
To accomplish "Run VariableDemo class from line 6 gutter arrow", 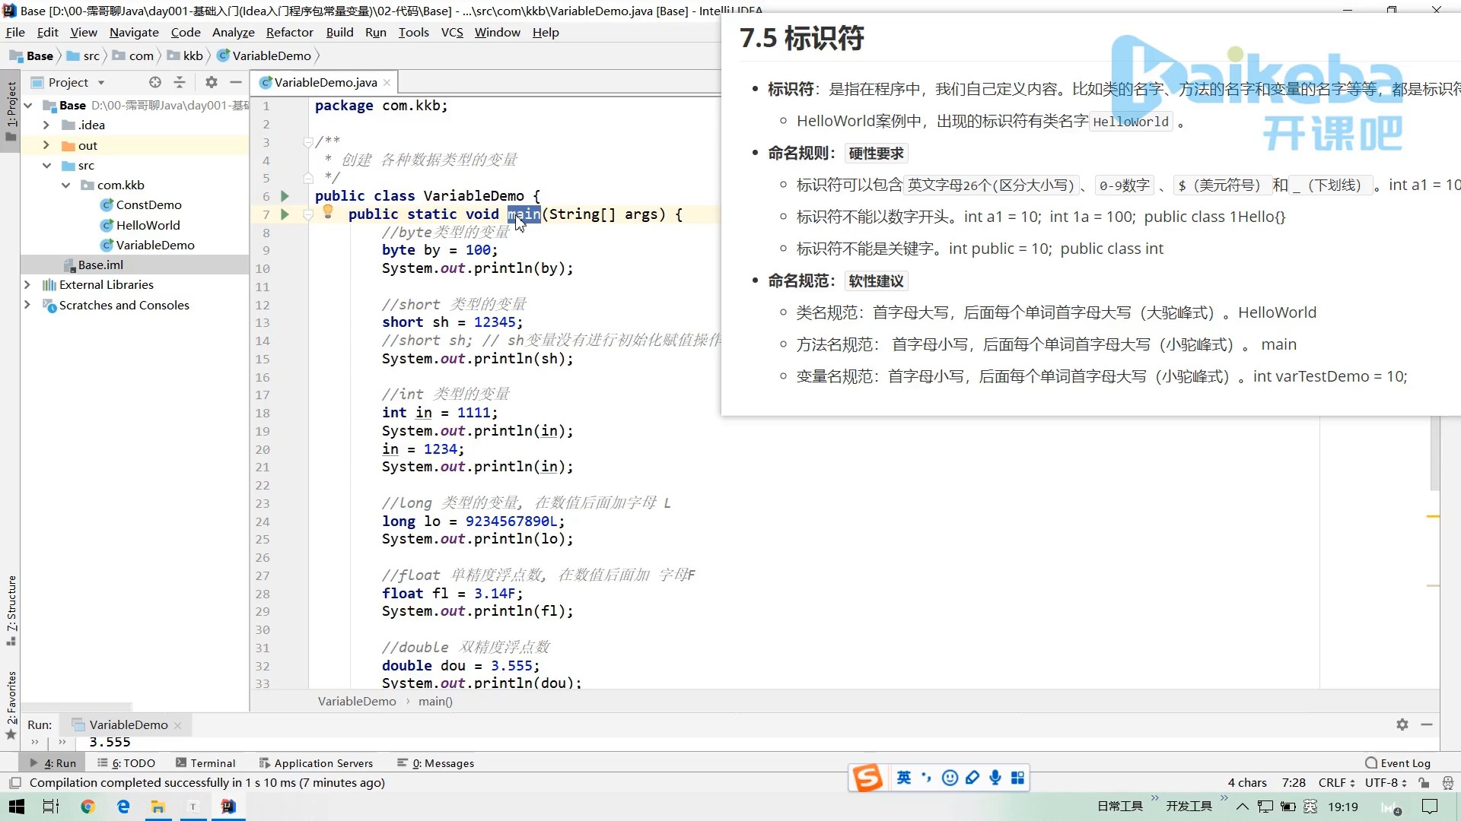I will (285, 196).
